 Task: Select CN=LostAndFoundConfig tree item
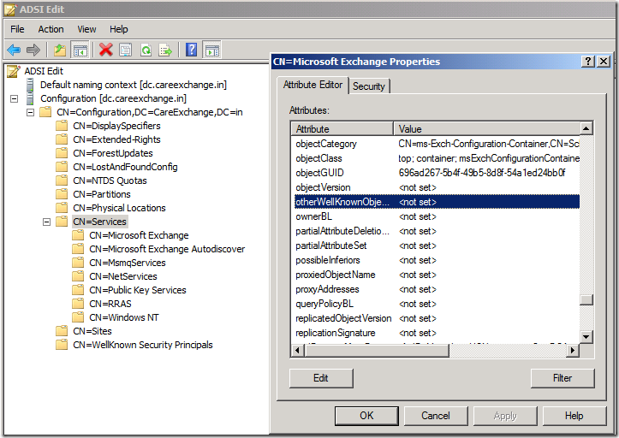(x=125, y=167)
